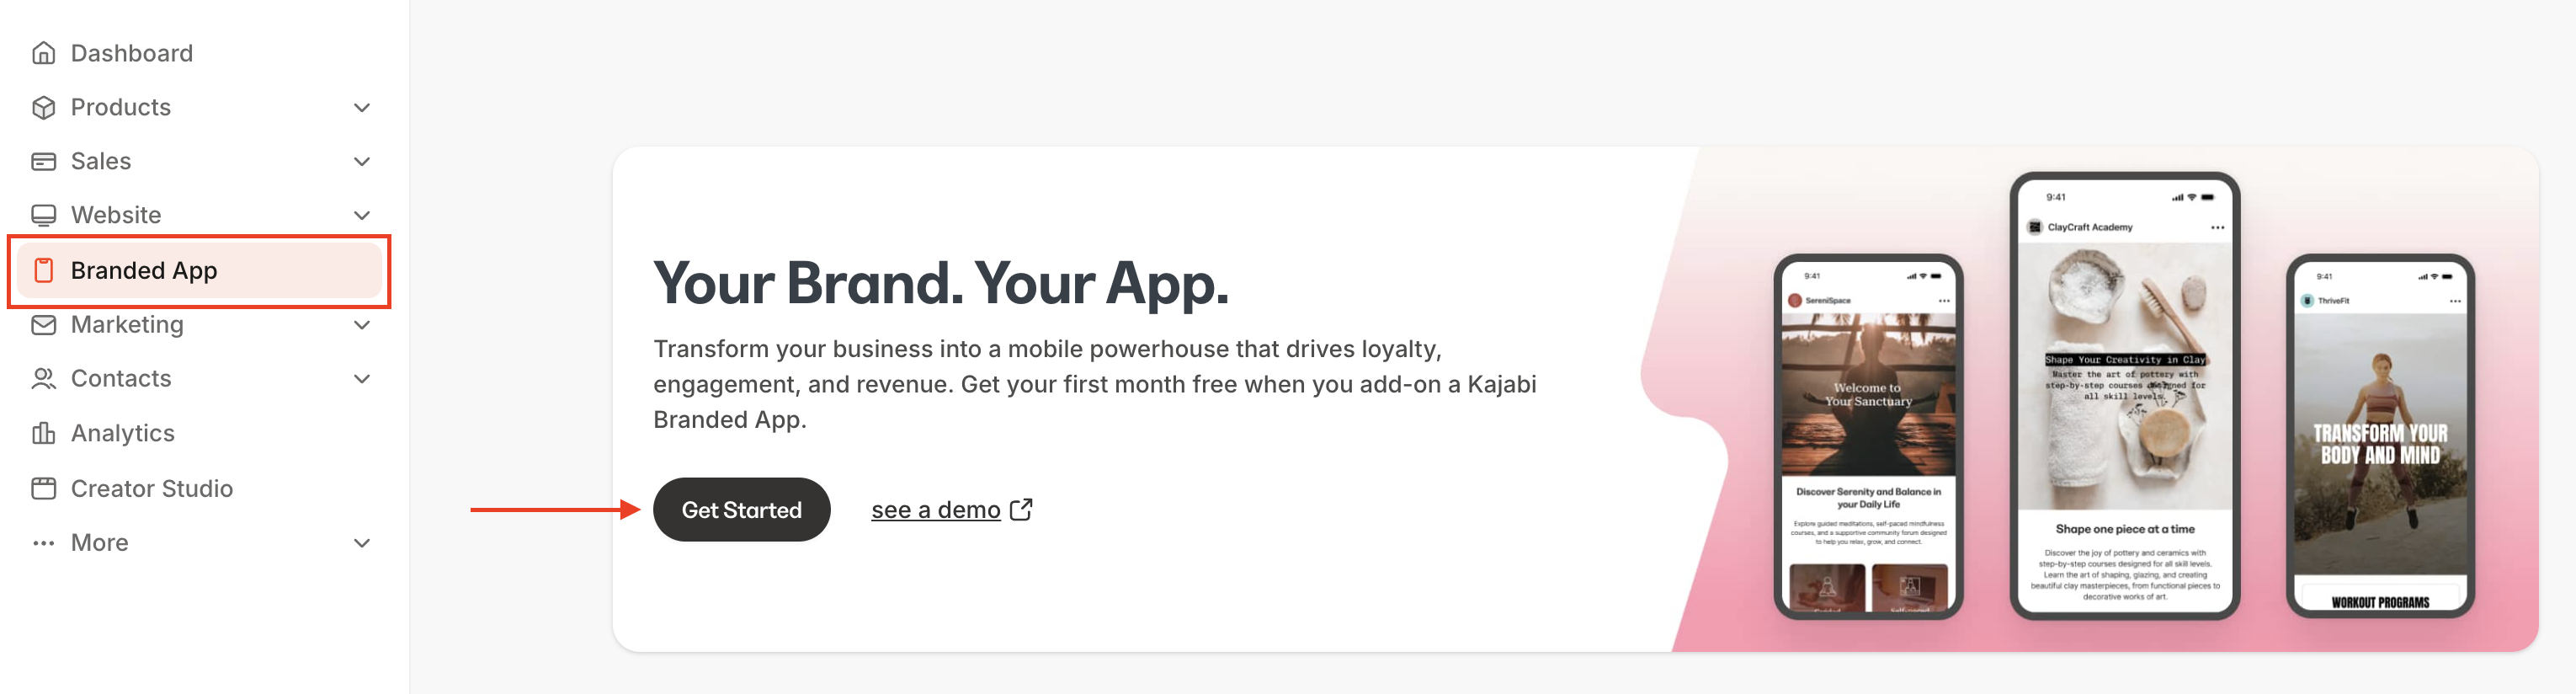The width and height of the screenshot is (2576, 694).
Task: Expand the Marketing submenu chevron
Action: tap(362, 325)
